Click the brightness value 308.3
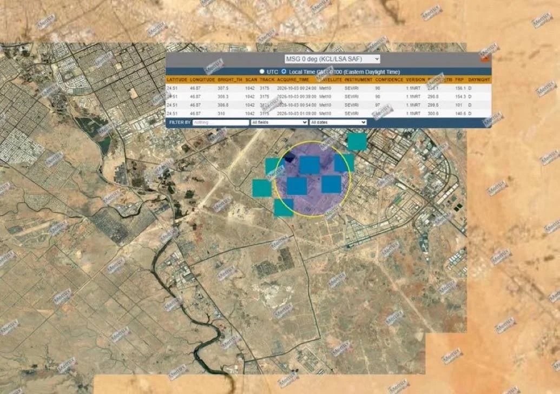This screenshot has width=560, height=394. coord(223,96)
